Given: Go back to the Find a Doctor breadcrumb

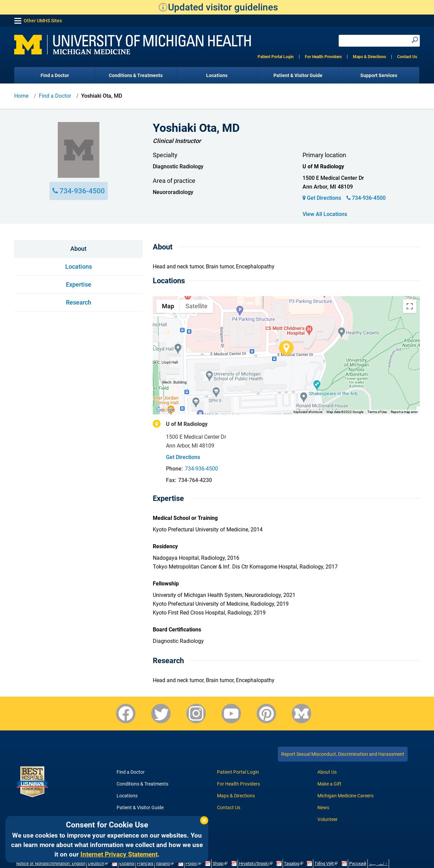Looking at the screenshot, I should tap(55, 96).
